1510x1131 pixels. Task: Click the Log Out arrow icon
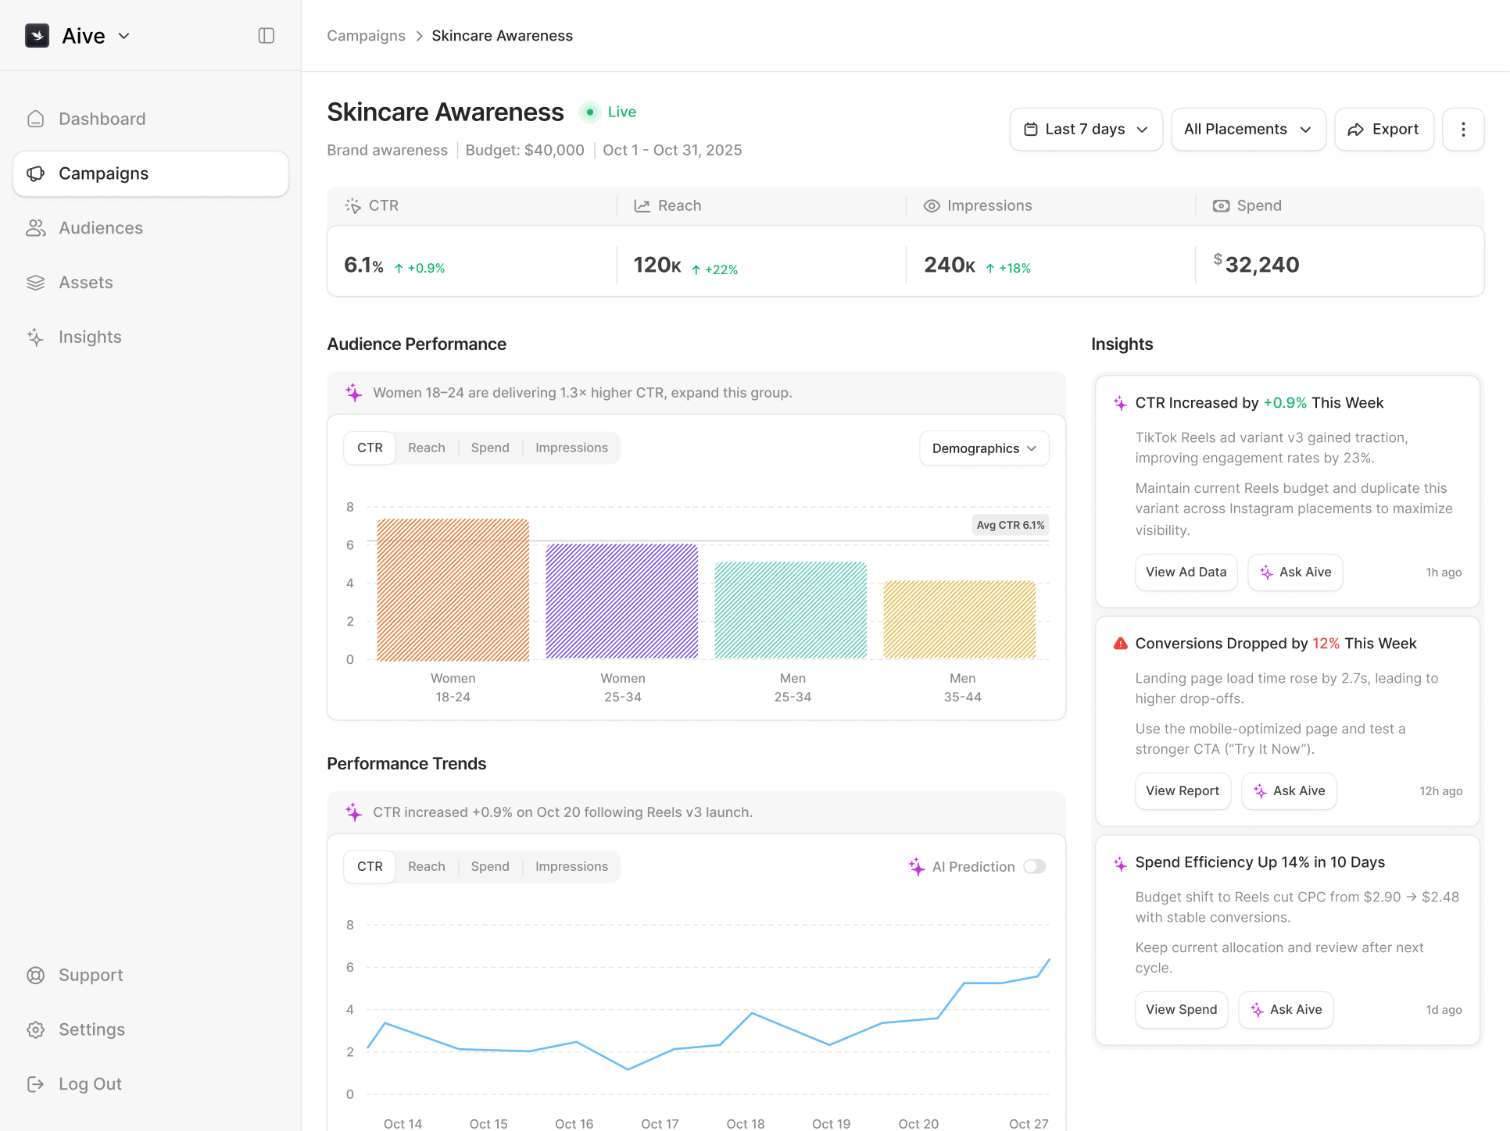coord(36,1084)
